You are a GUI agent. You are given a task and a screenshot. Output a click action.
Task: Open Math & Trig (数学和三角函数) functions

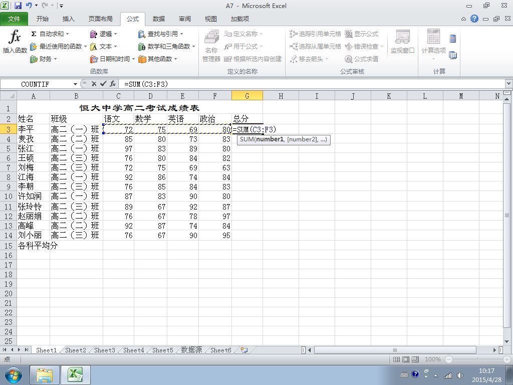click(x=166, y=47)
